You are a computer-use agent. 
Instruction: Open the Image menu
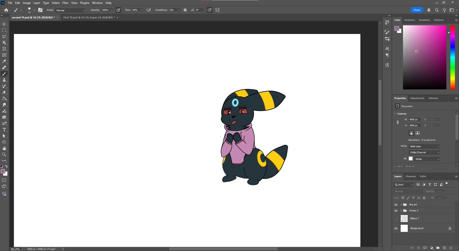[x=26, y=3]
